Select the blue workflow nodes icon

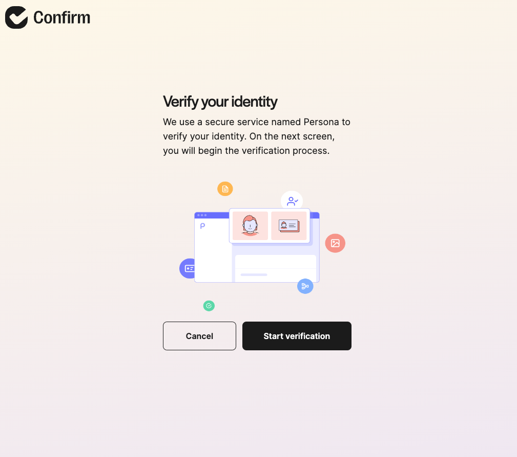[x=305, y=286]
